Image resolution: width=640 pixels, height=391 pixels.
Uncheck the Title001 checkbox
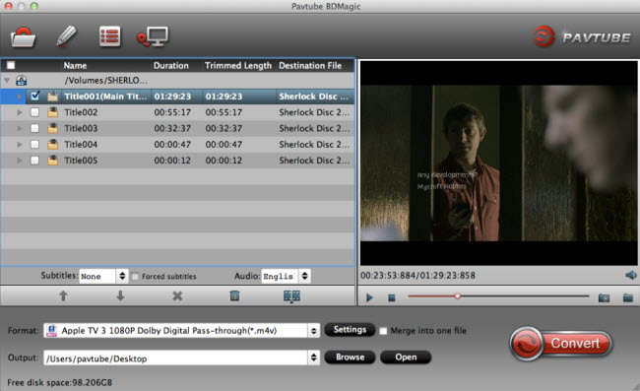click(x=35, y=96)
